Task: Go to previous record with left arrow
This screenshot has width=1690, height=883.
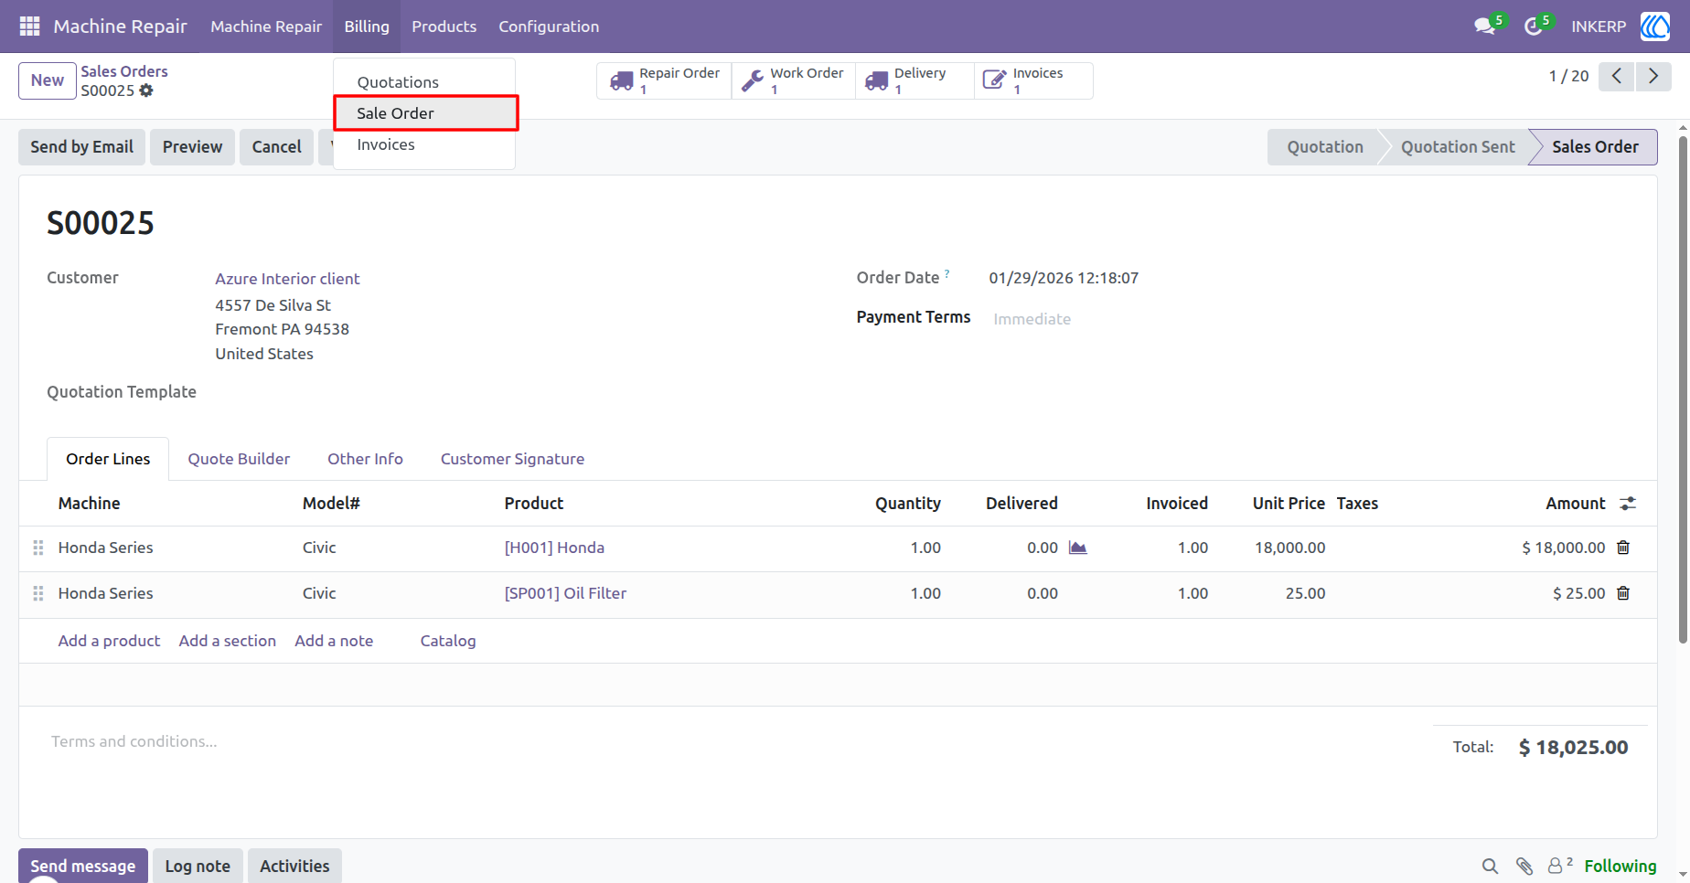Action: 1617,76
